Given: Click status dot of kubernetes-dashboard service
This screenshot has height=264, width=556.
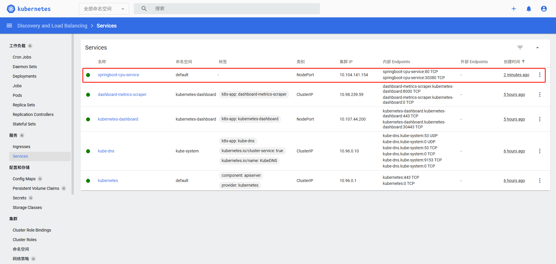Looking at the screenshot, I should click(88, 119).
